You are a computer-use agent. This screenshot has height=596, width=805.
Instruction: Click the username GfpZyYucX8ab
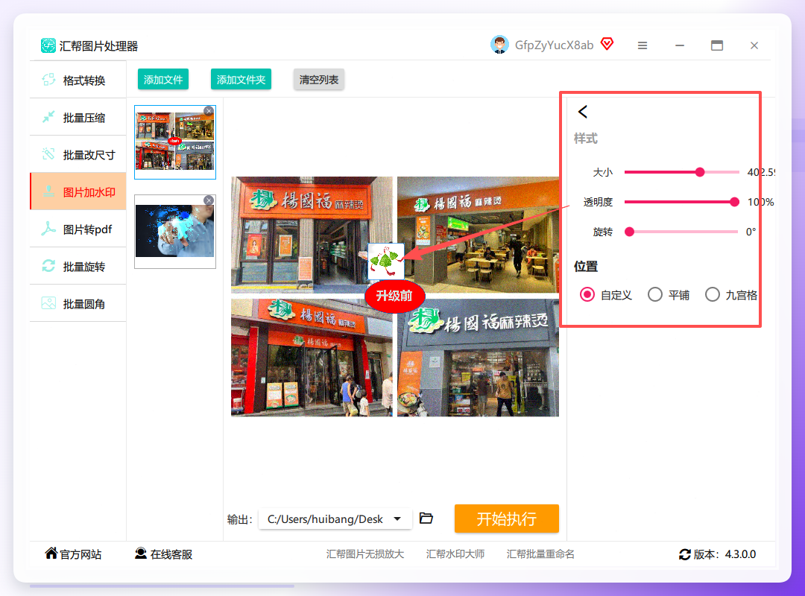coord(554,45)
